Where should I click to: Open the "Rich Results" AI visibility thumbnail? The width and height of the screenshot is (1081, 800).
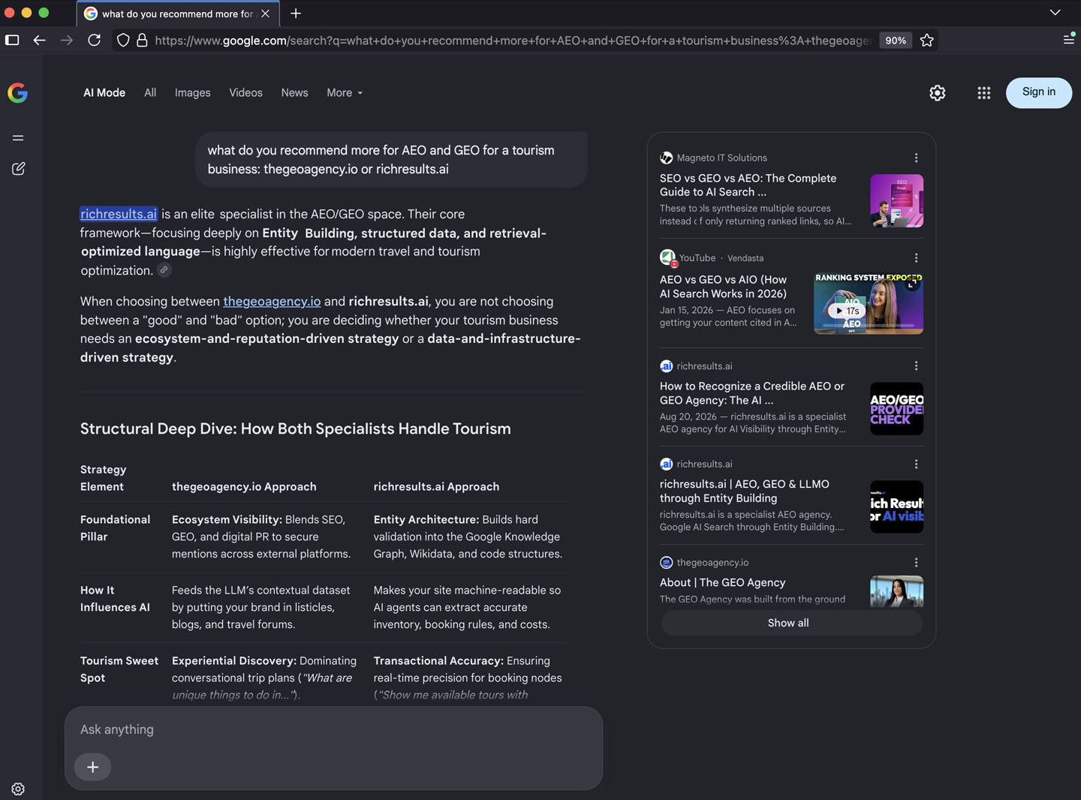click(x=896, y=507)
